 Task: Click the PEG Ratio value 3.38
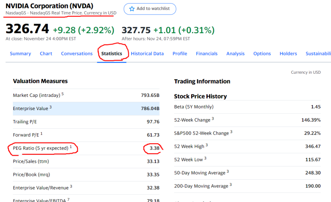[x=154, y=148]
